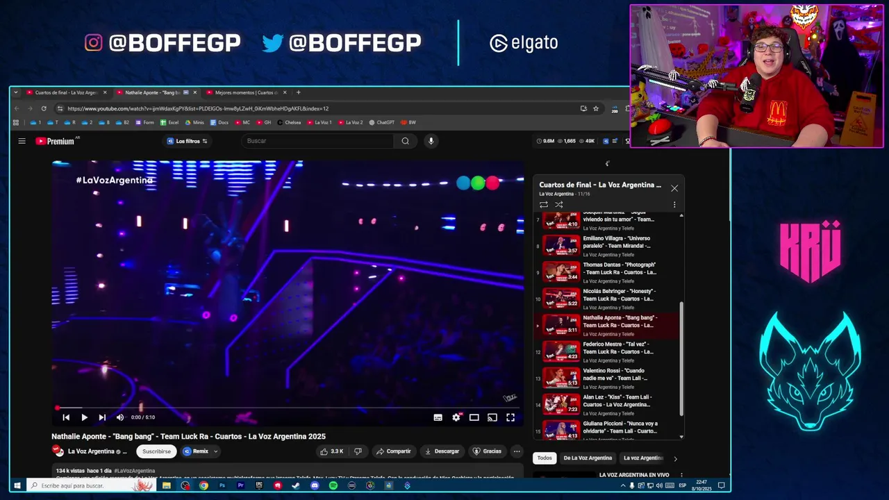Close the playlist panel

674,188
